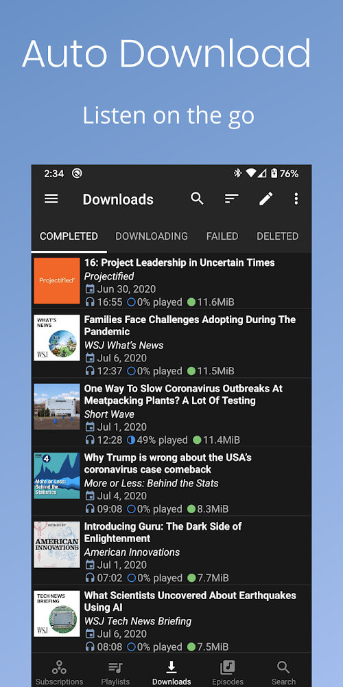Select Downloads in bottom navigation
343x687 pixels.
click(x=171, y=673)
